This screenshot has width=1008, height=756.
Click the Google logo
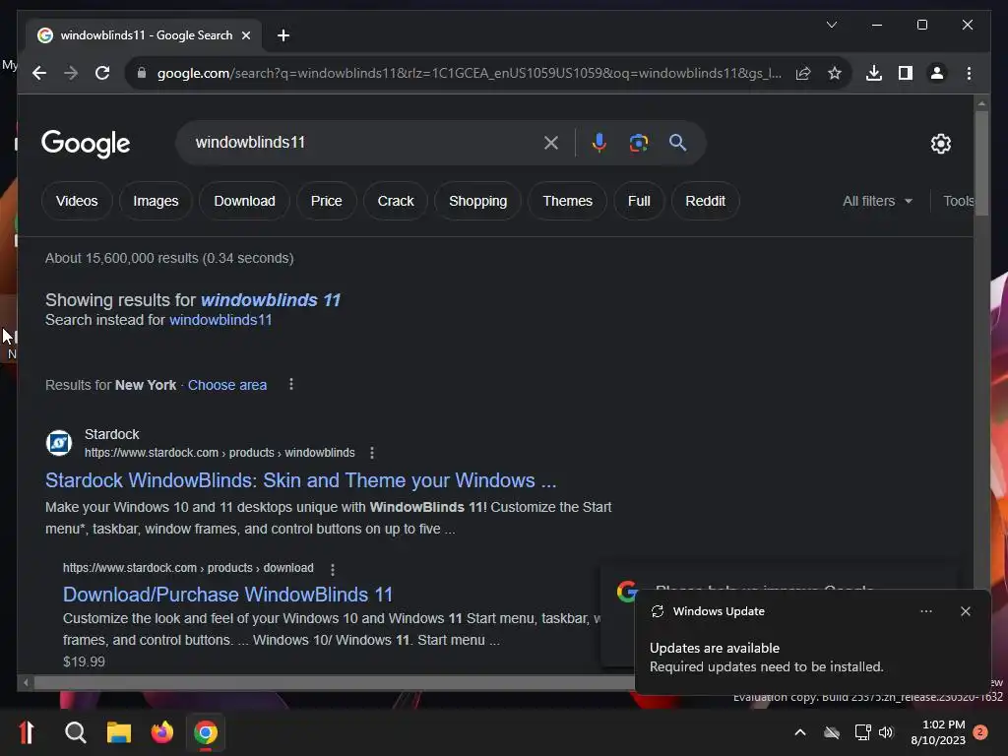pos(86,144)
